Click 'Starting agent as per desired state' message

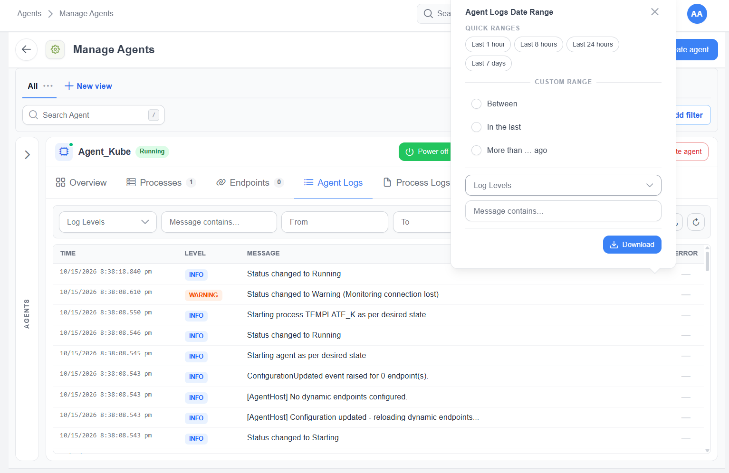tap(307, 356)
